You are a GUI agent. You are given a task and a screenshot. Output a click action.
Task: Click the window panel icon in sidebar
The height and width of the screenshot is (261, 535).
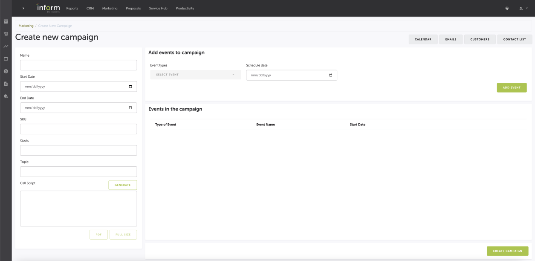point(6,58)
